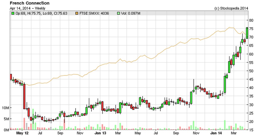This screenshot has height=139, width=258.
Task: Click the 'Nov' label before Jan 14
Action: [196, 133]
